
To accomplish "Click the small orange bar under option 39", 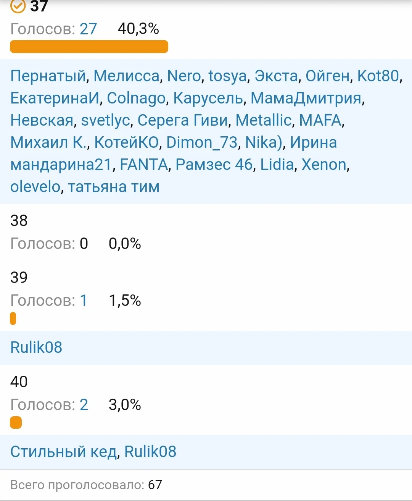I will coord(13,318).
